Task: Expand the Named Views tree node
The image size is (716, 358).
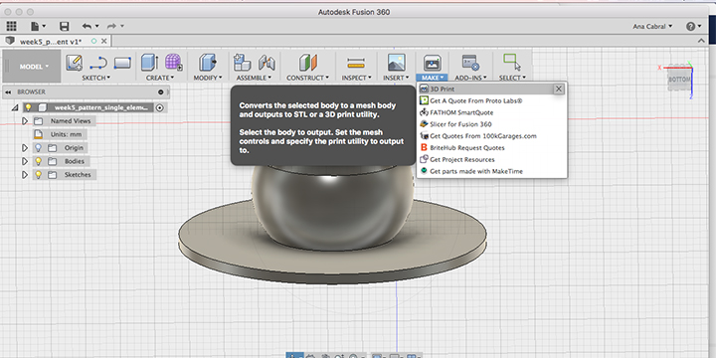Action: point(25,121)
